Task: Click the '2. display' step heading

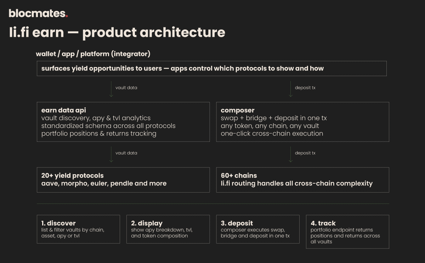Action: (147, 223)
